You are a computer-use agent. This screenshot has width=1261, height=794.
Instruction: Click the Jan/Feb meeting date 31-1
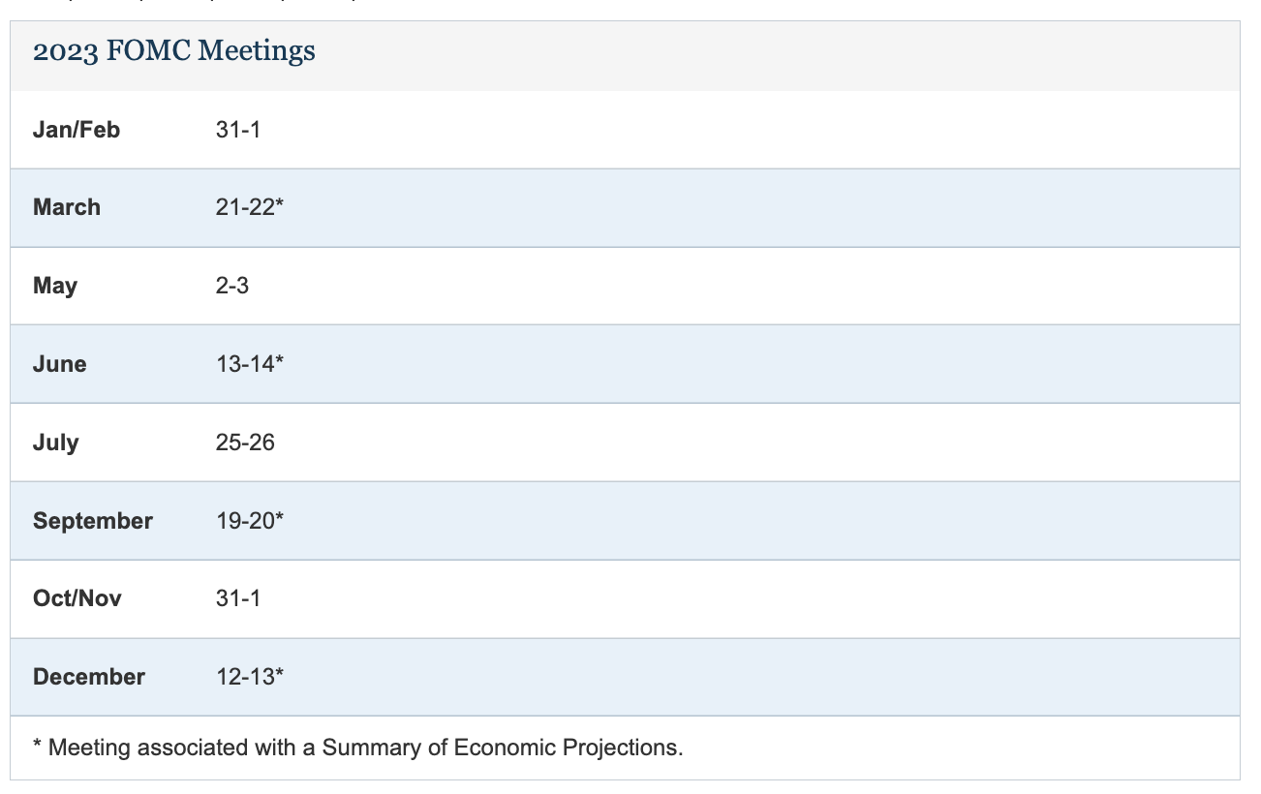(x=238, y=129)
